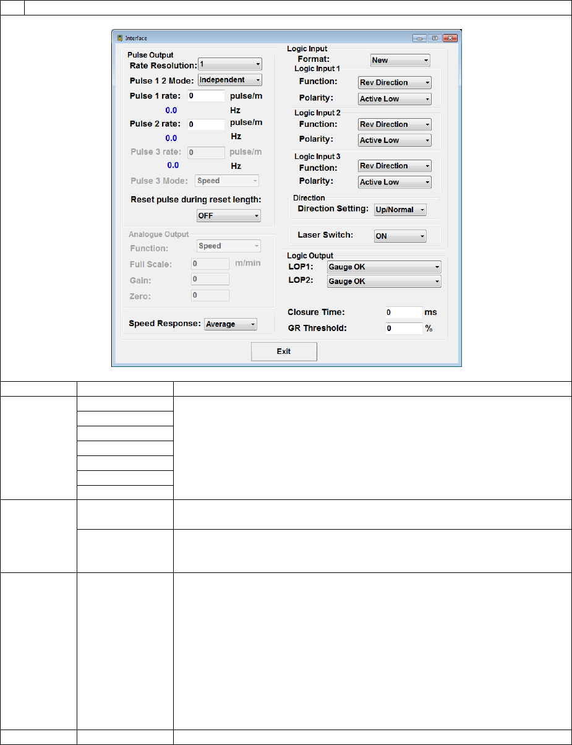Open Logic Input 1 Polarity dropdown

(x=395, y=98)
